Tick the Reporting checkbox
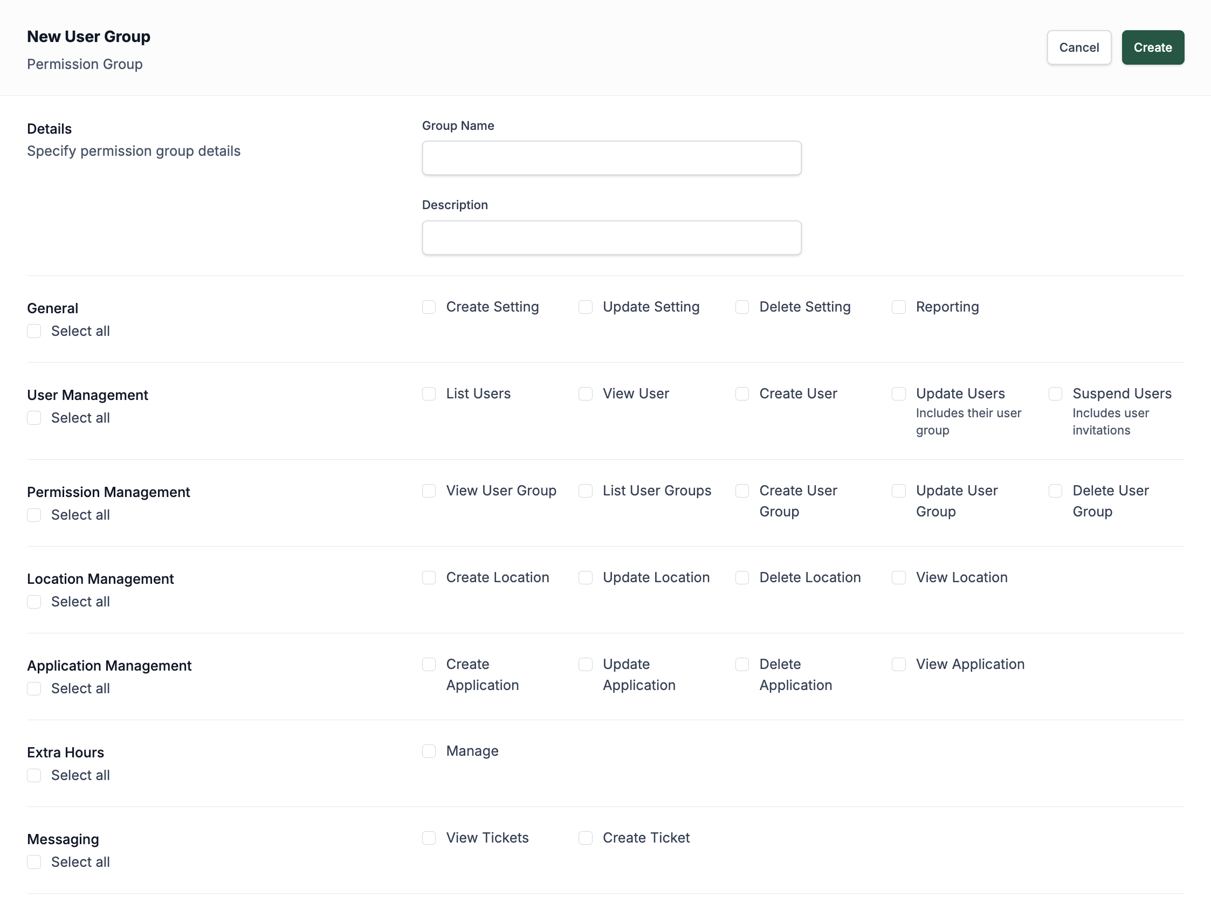The height and width of the screenshot is (897, 1211). pyautogui.click(x=899, y=307)
